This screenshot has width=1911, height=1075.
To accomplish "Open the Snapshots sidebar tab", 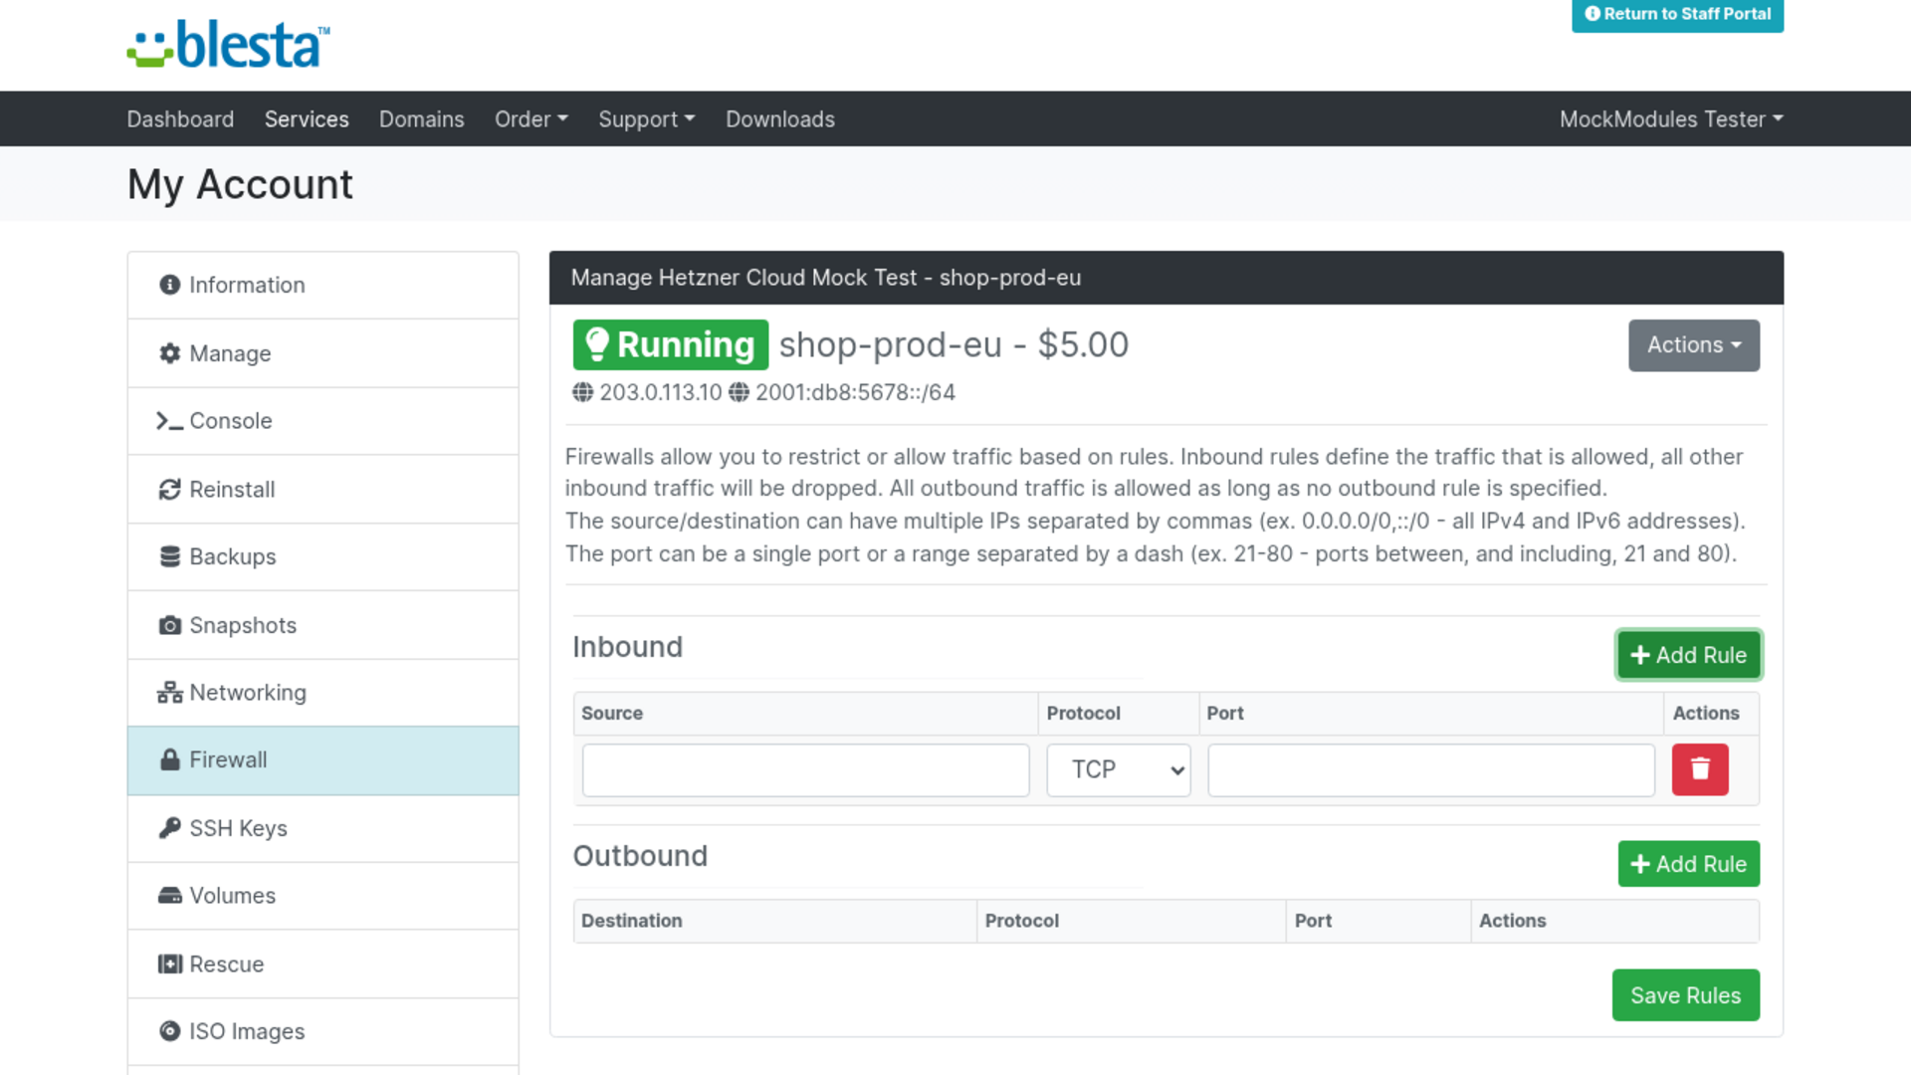I will (x=323, y=625).
